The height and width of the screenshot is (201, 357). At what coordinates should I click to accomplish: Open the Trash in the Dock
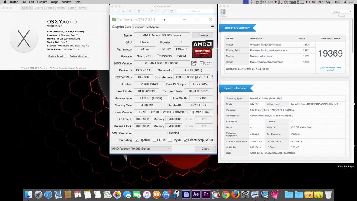click(328, 194)
